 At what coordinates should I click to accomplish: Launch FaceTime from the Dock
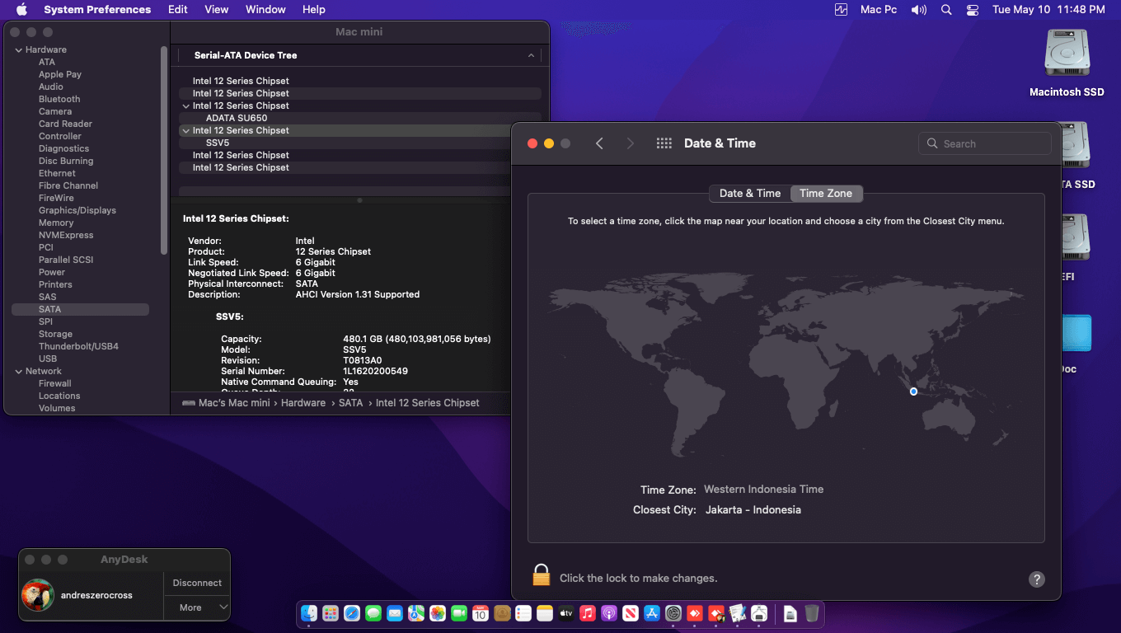(x=459, y=613)
